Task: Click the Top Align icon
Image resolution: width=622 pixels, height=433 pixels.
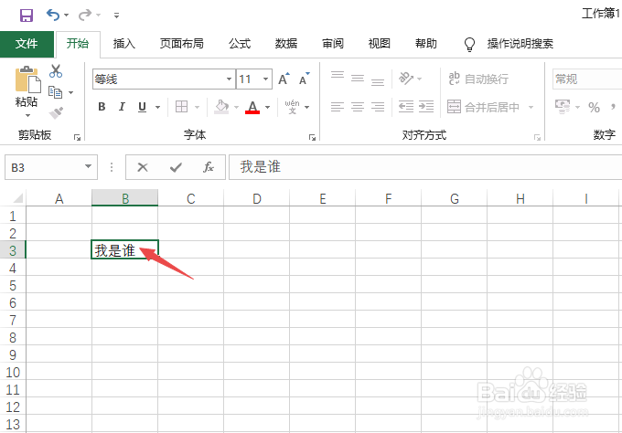Action: point(338,75)
